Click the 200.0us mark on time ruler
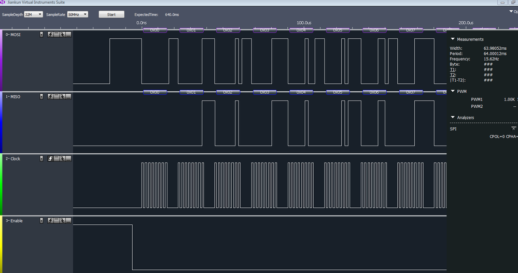This screenshot has height=273, width=518. point(466,23)
